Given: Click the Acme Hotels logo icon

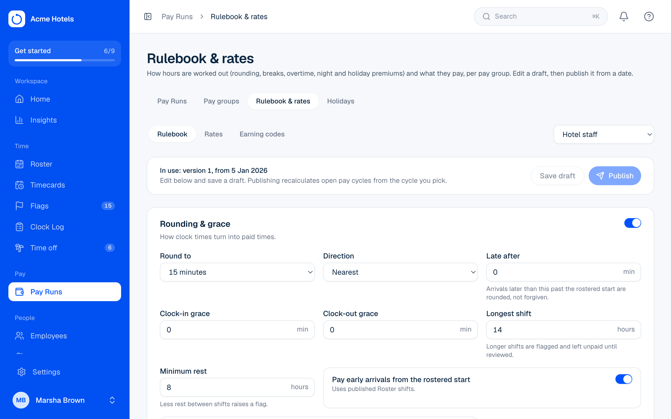Looking at the screenshot, I should 17,19.
